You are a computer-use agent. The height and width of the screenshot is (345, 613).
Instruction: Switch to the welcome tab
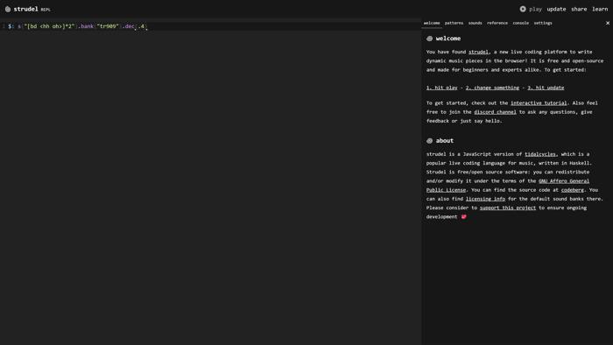432,23
